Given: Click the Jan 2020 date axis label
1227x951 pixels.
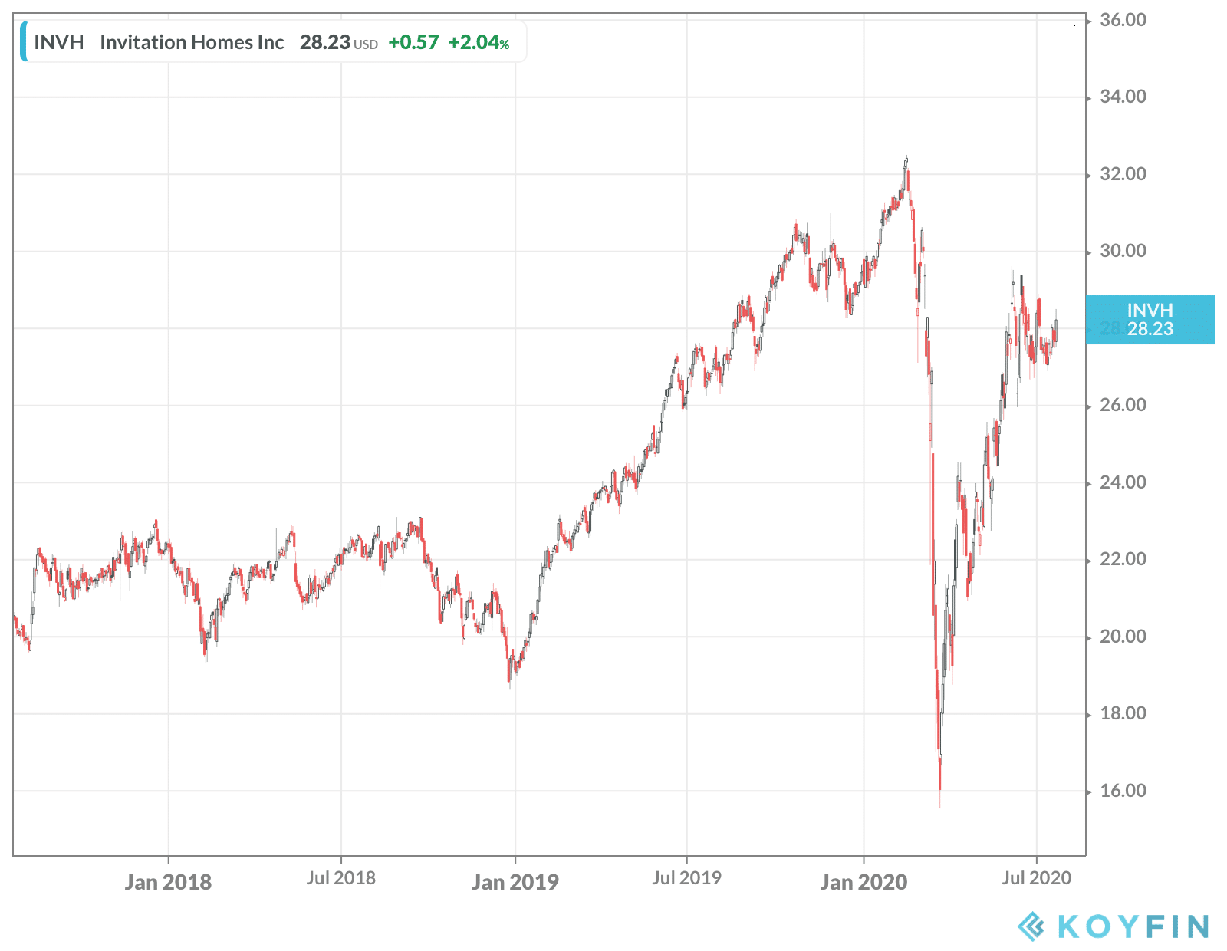Looking at the screenshot, I should (864, 882).
